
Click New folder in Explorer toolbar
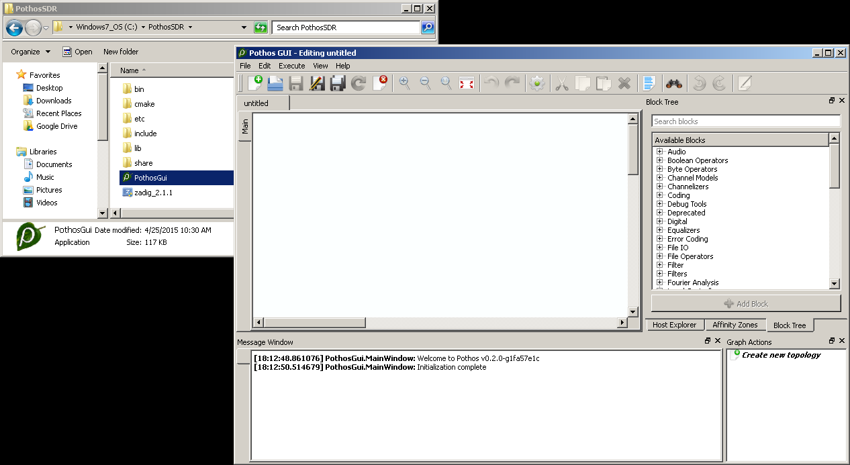pos(121,52)
